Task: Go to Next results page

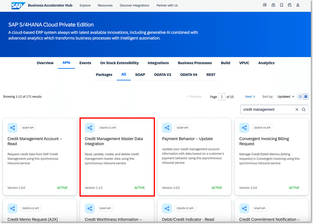Action: pos(250,97)
